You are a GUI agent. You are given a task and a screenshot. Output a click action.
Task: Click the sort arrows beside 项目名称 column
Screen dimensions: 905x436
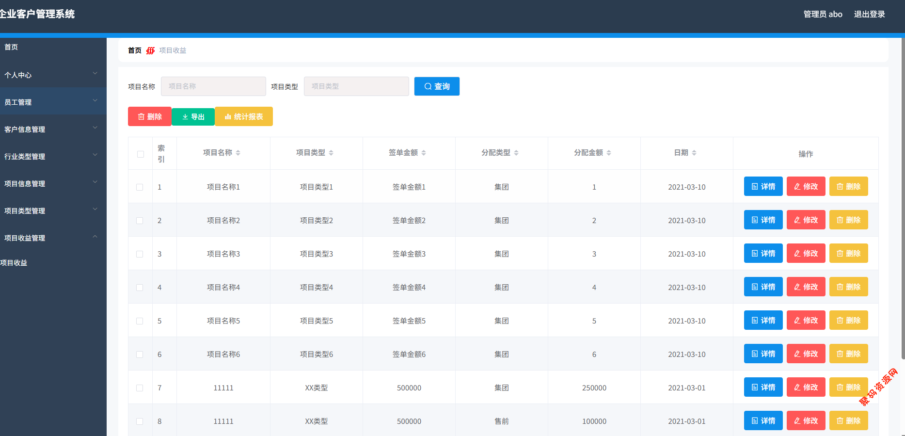[238, 153]
